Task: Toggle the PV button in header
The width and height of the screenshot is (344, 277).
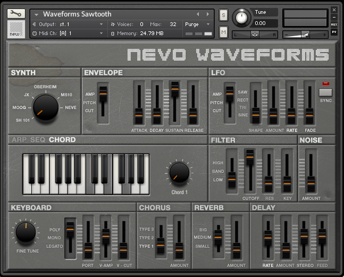Action: [334, 32]
